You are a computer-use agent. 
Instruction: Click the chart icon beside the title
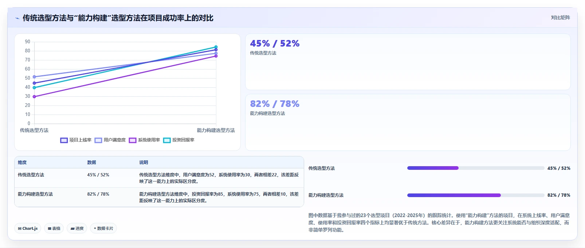(17, 18)
